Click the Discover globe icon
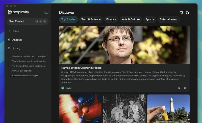This screenshot has height=123, width=202. [x=9, y=40]
